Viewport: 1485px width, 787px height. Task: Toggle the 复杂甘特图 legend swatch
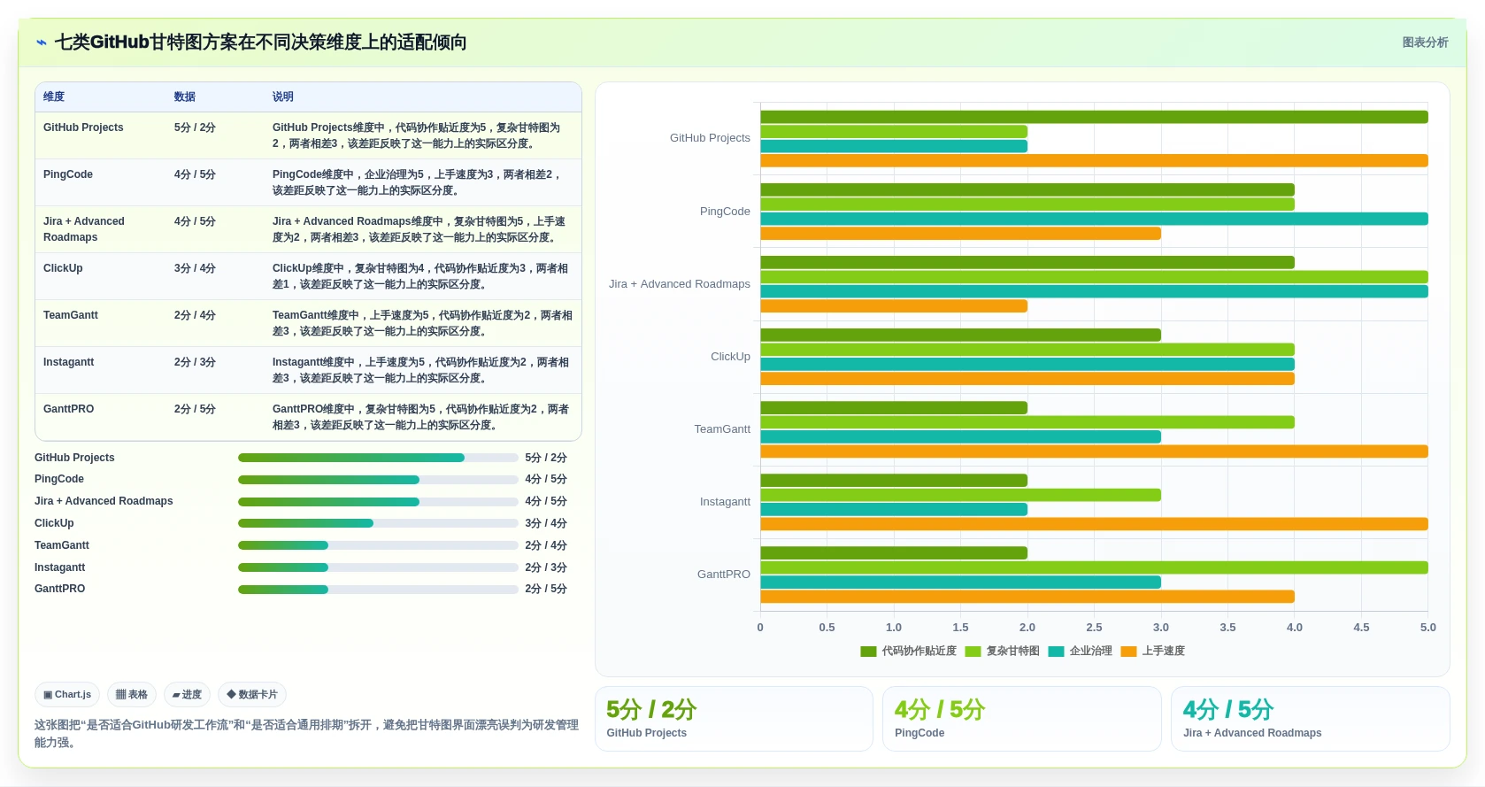point(973,652)
